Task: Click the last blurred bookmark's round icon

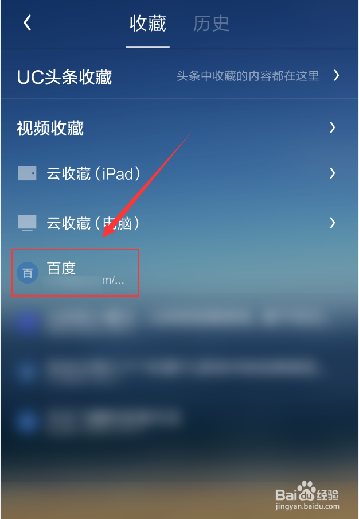Action: pos(28,422)
